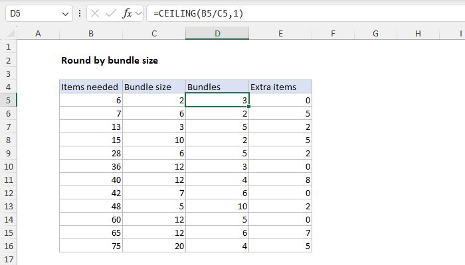Select column F header
This screenshot has width=465, height=265.
pos(333,33)
